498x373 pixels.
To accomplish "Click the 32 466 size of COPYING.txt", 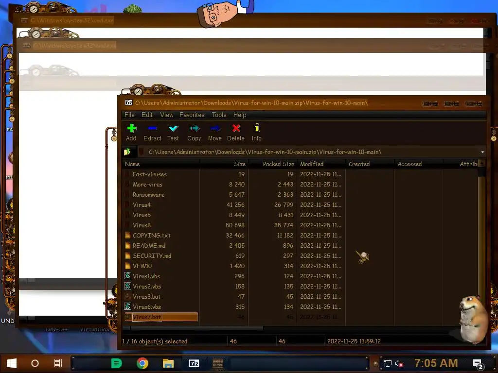I will pos(235,236).
